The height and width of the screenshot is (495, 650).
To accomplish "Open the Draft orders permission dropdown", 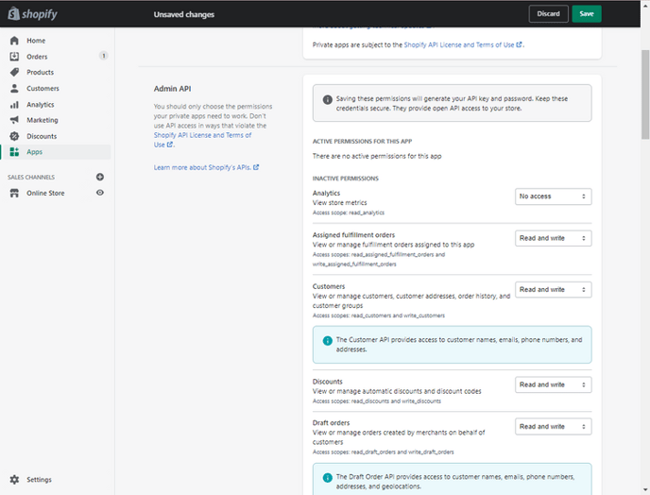I will 553,427.
